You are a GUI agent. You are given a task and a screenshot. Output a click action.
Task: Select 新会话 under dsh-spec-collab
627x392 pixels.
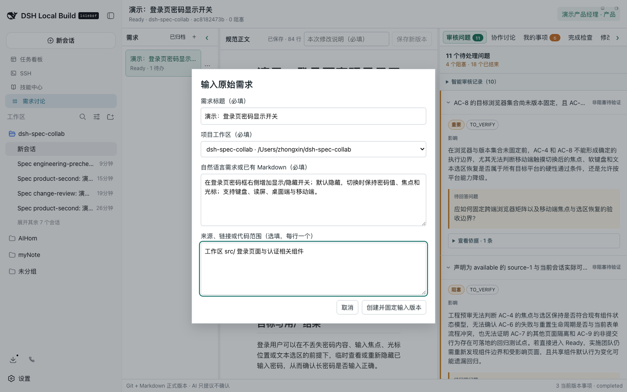point(61,149)
